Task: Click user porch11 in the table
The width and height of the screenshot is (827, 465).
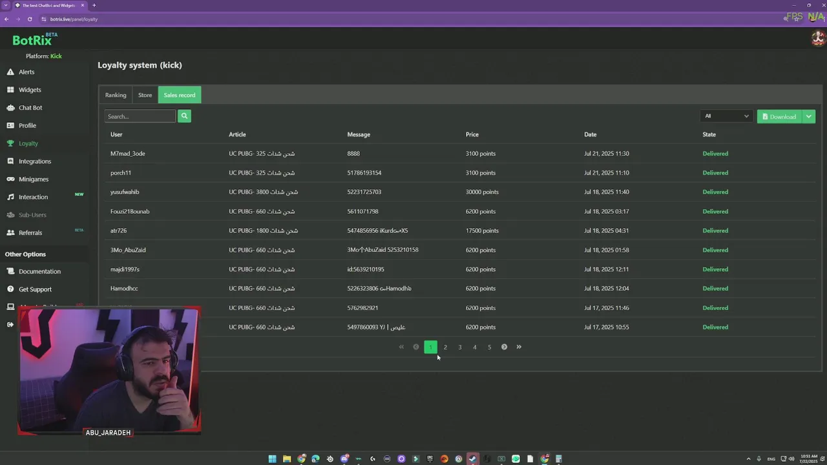Action: pyautogui.click(x=121, y=172)
